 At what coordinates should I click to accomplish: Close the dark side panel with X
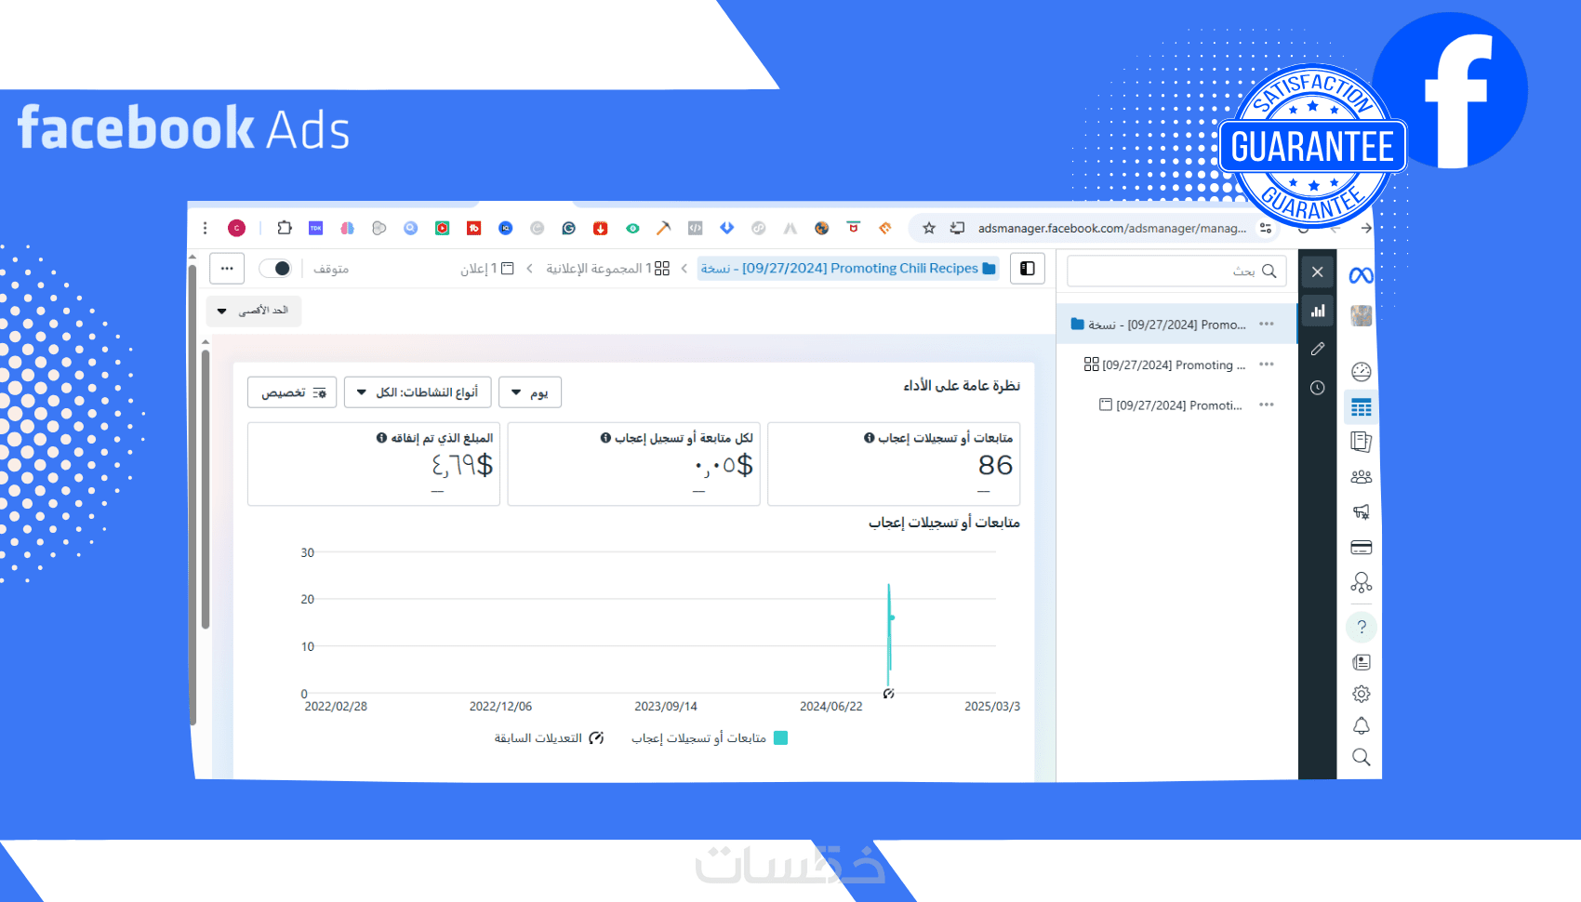point(1317,272)
